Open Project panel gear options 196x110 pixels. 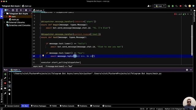(26, 10)
